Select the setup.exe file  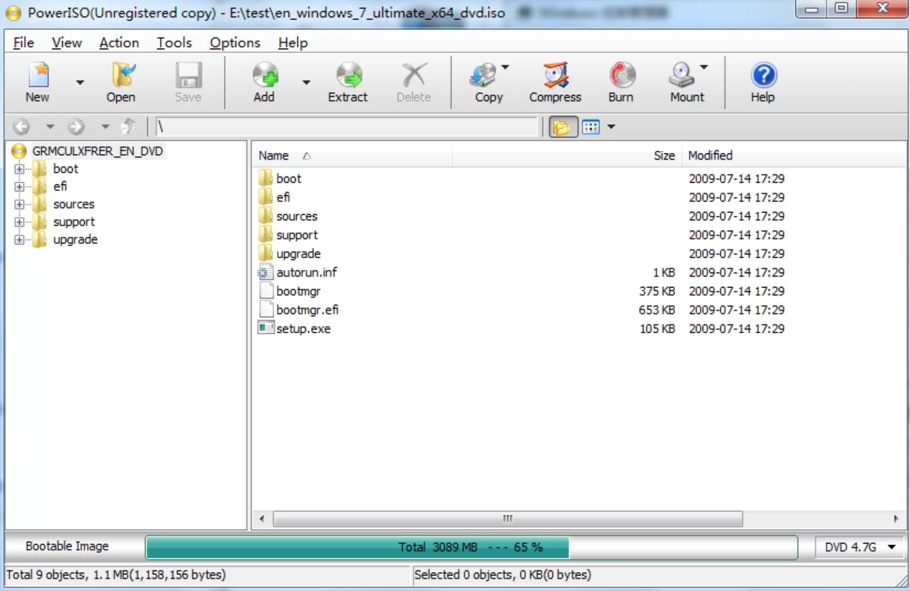(x=303, y=329)
